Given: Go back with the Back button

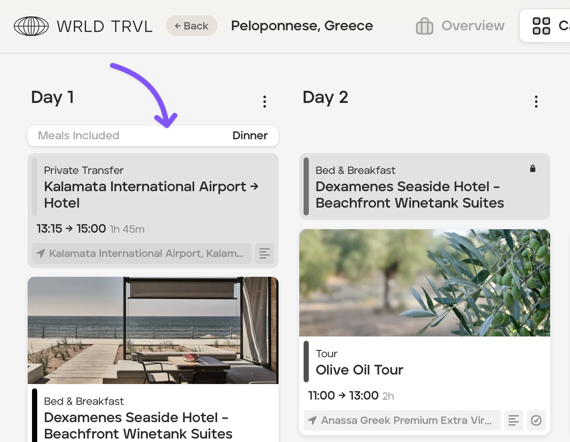Looking at the screenshot, I should tap(192, 26).
